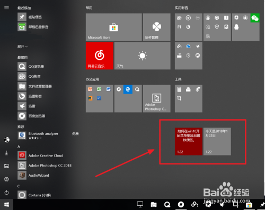Image resolution: width=265 pixels, height=210 pixels.
Task: Open the Baidu browser icon on the taskbar
Action: [x=181, y=205]
